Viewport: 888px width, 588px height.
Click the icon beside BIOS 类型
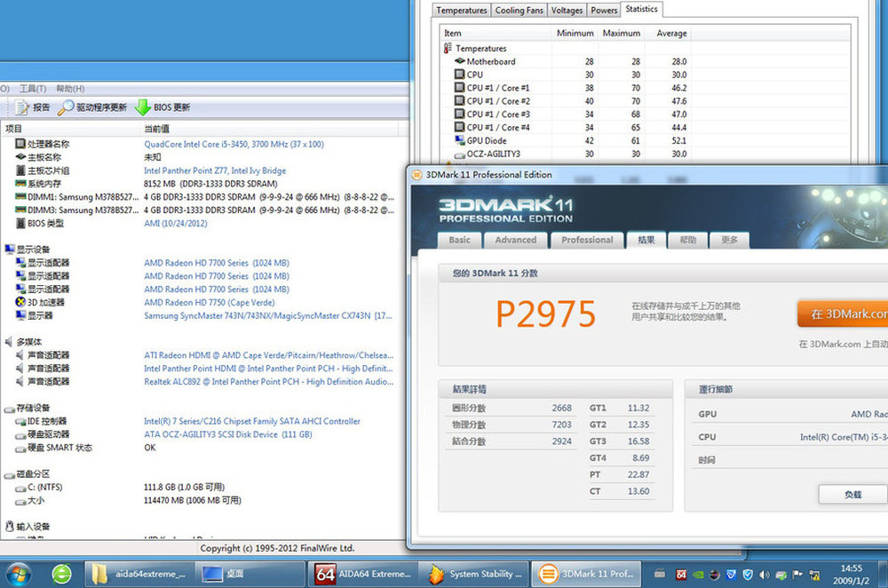(x=20, y=223)
